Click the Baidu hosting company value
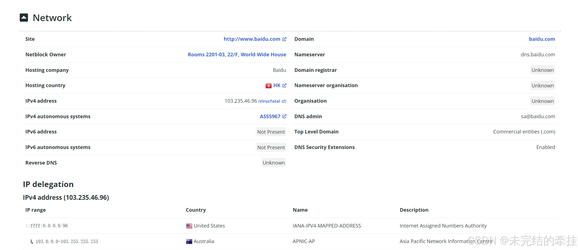The width and height of the screenshot is (578, 250). tap(279, 70)
